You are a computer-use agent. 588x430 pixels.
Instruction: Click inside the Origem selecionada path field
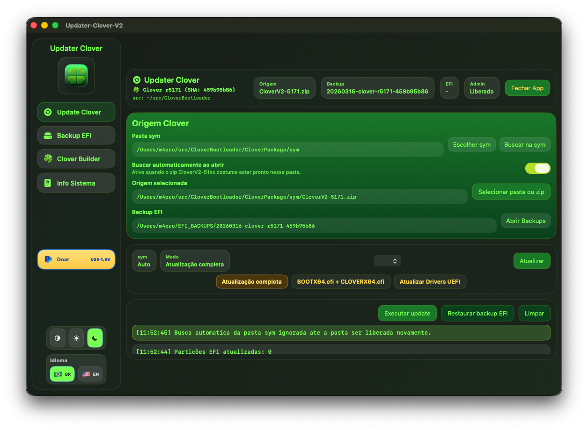coord(300,196)
